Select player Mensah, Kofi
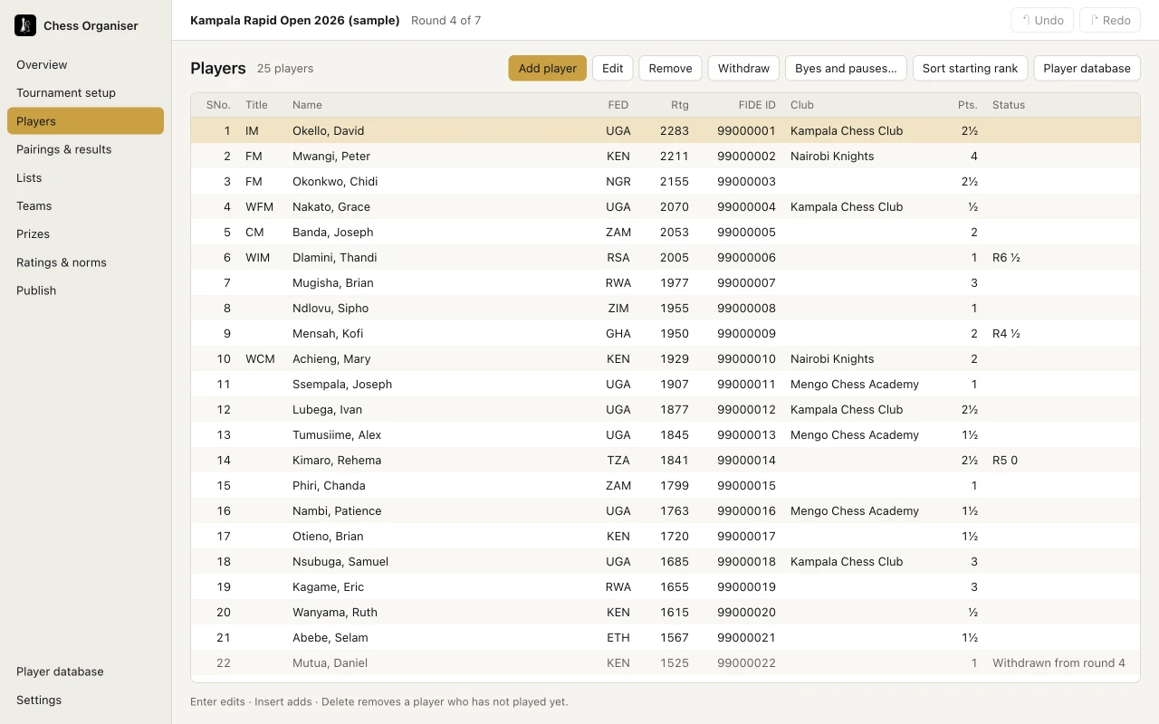 pyautogui.click(x=666, y=333)
